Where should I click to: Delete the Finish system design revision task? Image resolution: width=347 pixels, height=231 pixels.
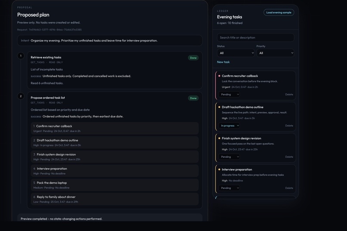[x=289, y=157]
